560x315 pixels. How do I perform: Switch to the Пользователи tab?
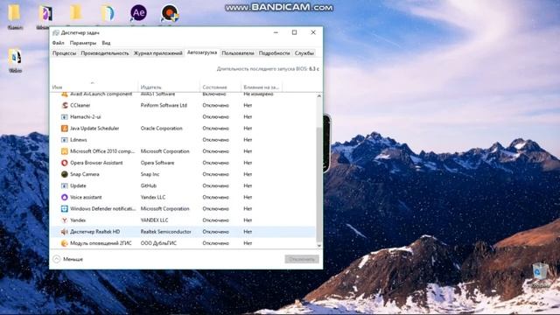[x=237, y=53]
